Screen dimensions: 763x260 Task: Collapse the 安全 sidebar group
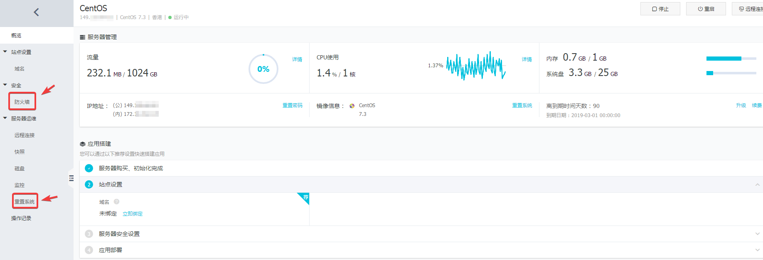point(5,85)
